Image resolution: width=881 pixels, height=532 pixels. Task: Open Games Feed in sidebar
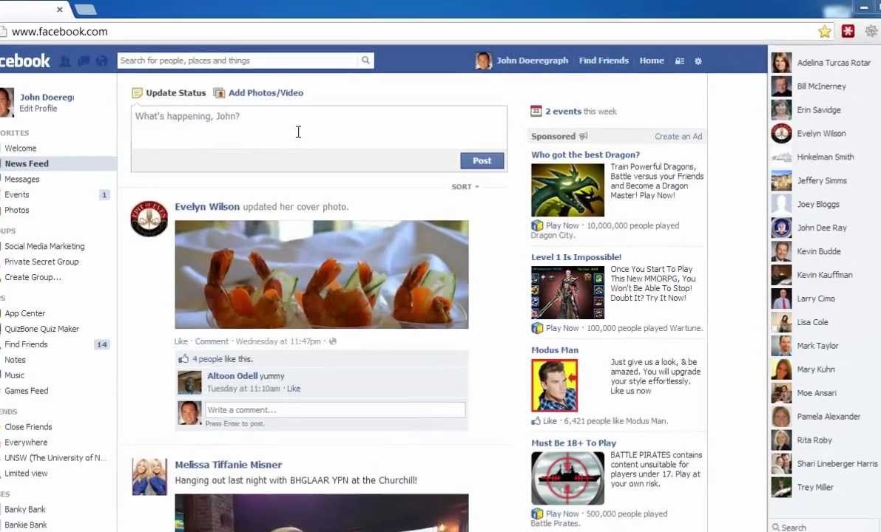27,391
